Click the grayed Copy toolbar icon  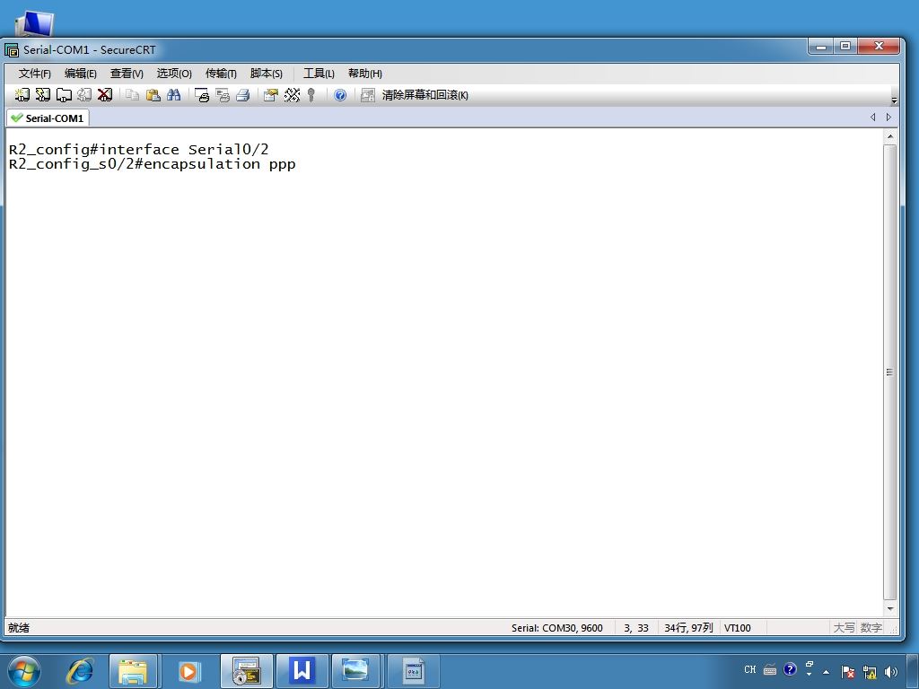(x=133, y=95)
